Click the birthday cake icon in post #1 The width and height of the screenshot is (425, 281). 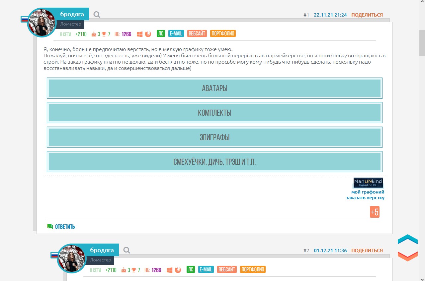[94, 34]
